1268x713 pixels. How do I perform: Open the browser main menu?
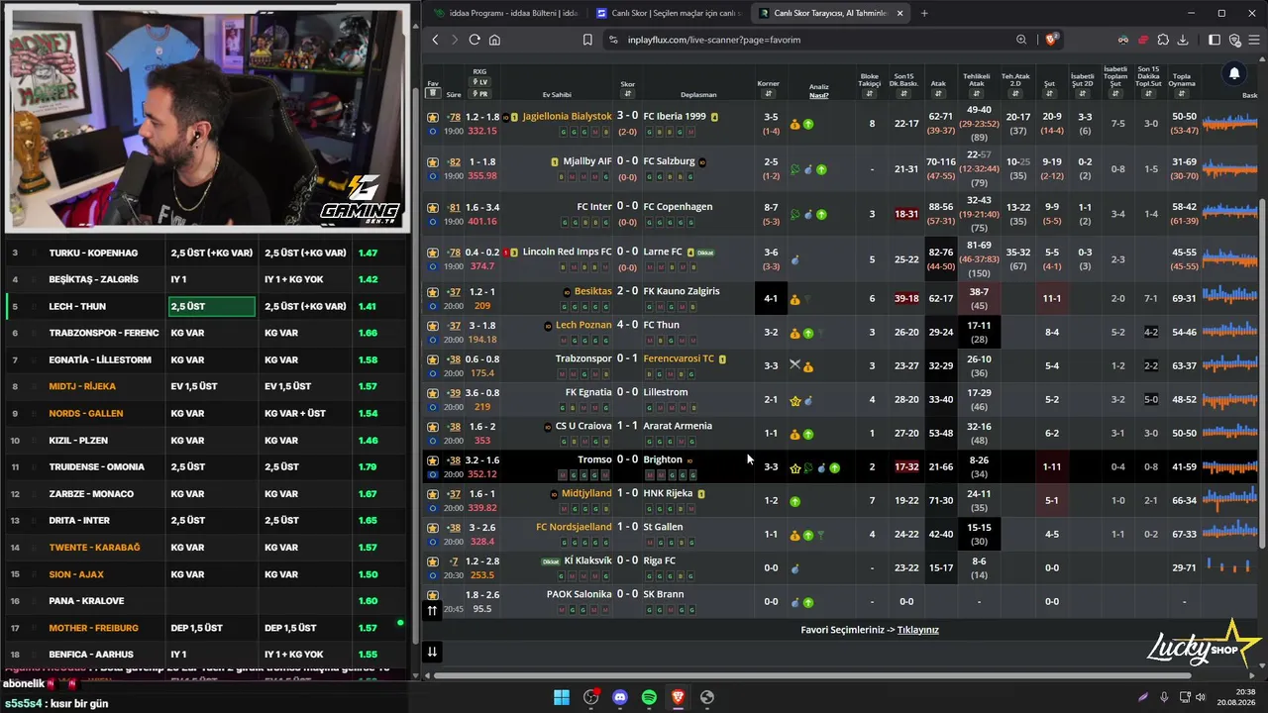click(1254, 40)
